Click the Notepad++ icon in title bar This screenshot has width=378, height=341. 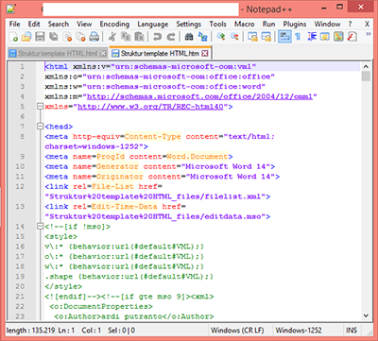11,9
